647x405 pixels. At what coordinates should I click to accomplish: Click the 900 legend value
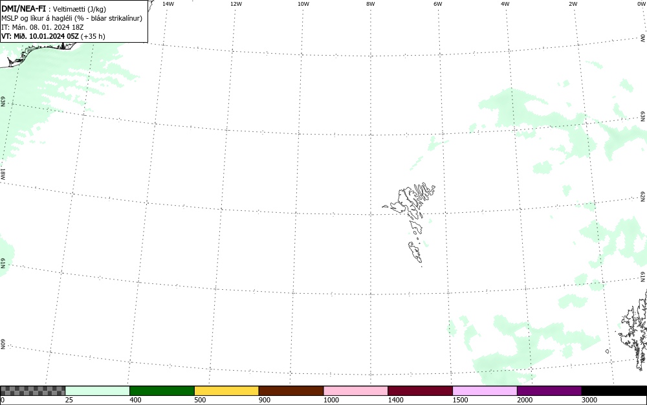265,400
